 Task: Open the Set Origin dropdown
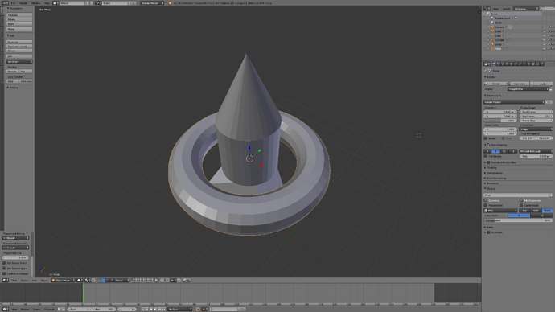(19, 62)
